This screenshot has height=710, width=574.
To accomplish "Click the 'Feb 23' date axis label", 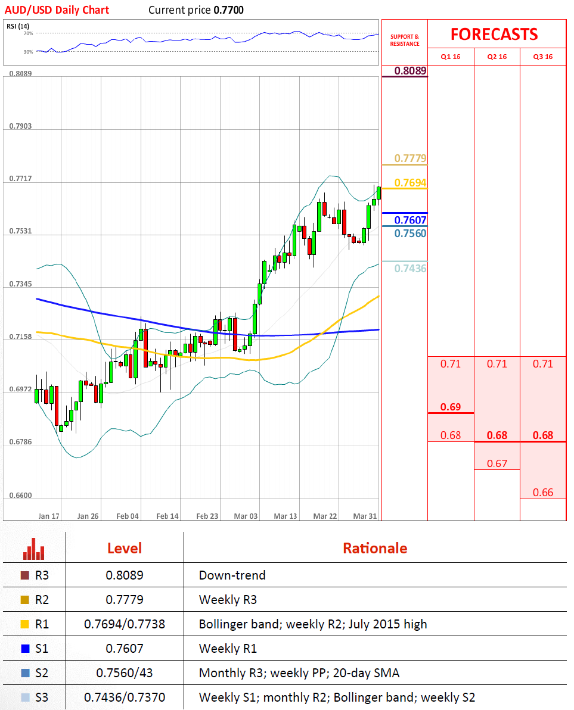I will click(207, 516).
